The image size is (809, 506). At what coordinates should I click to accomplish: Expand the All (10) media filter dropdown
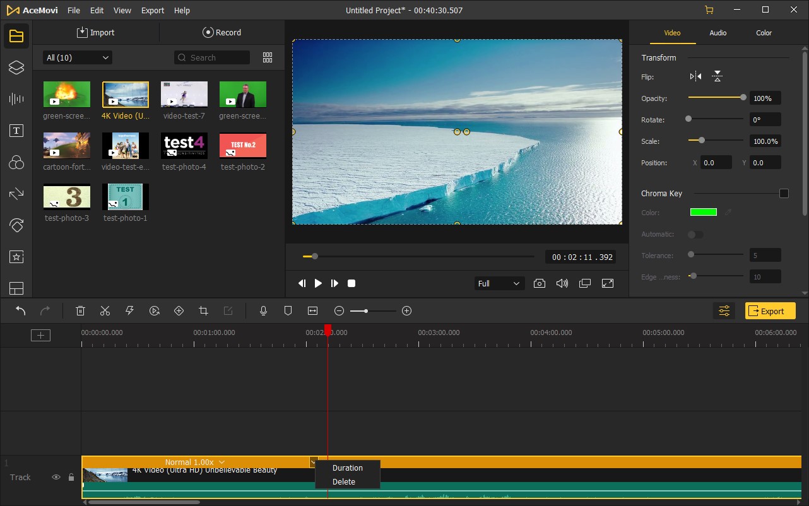point(78,58)
